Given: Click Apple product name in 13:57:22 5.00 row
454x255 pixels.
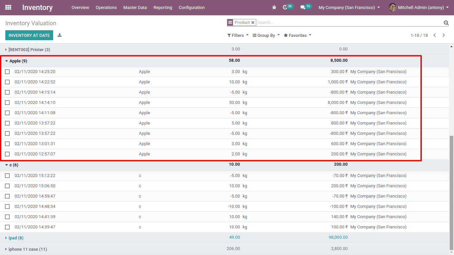Looking at the screenshot, I should click(x=145, y=123).
